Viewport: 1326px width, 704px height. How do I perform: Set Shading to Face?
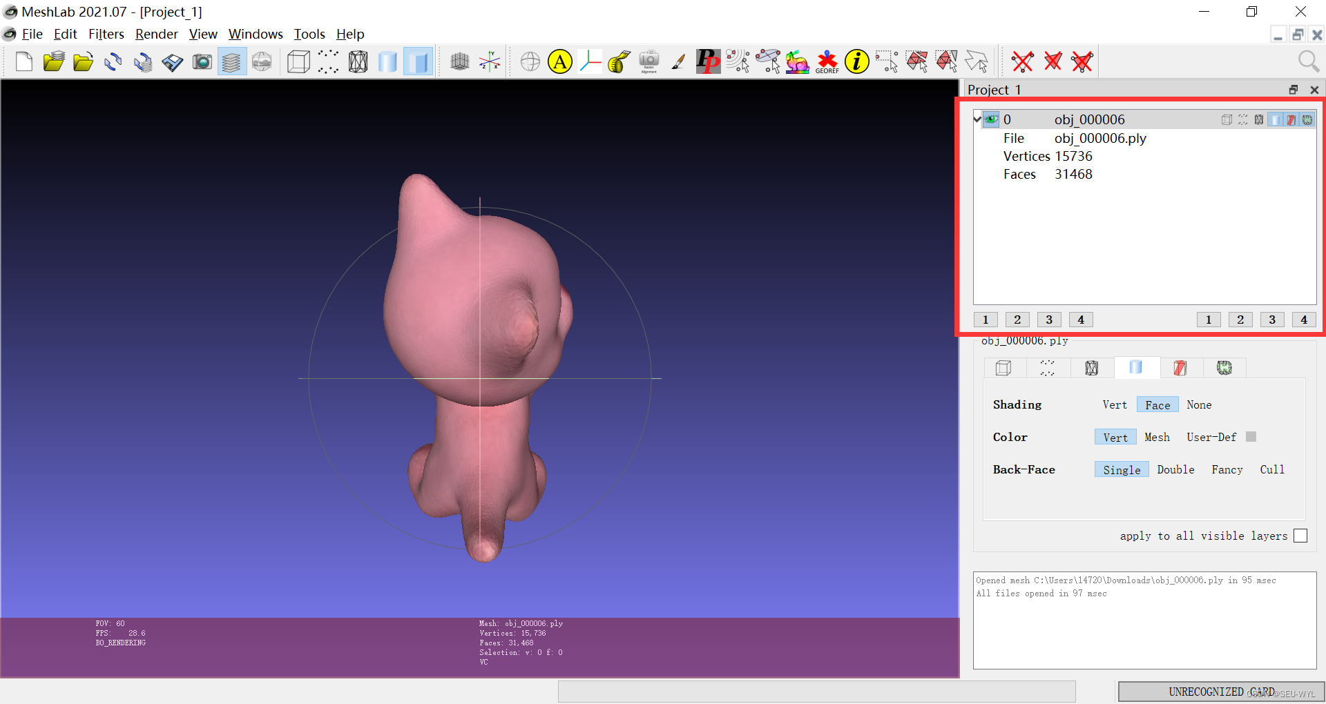(x=1157, y=405)
